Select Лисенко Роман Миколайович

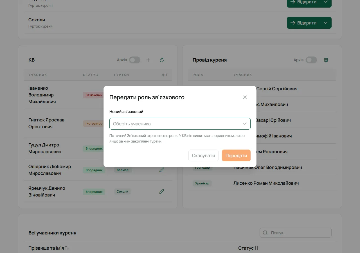pos(266,183)
